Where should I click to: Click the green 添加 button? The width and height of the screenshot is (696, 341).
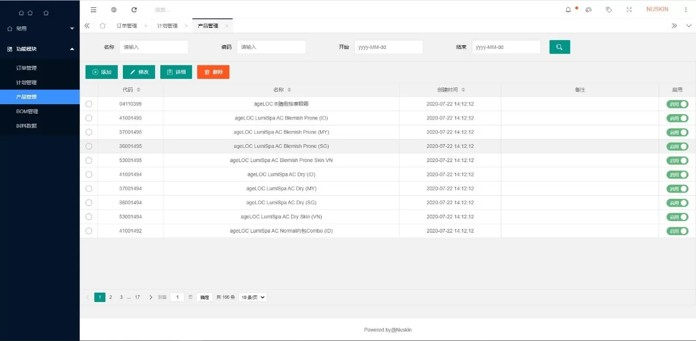point(102,72)
